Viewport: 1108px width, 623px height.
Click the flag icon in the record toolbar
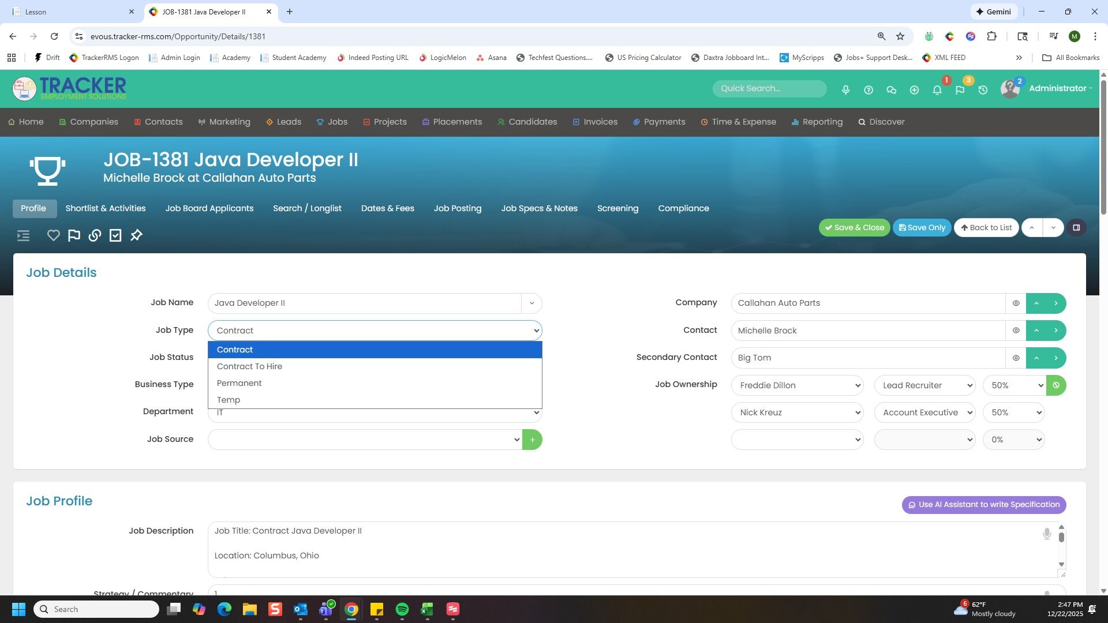[74, 235]
